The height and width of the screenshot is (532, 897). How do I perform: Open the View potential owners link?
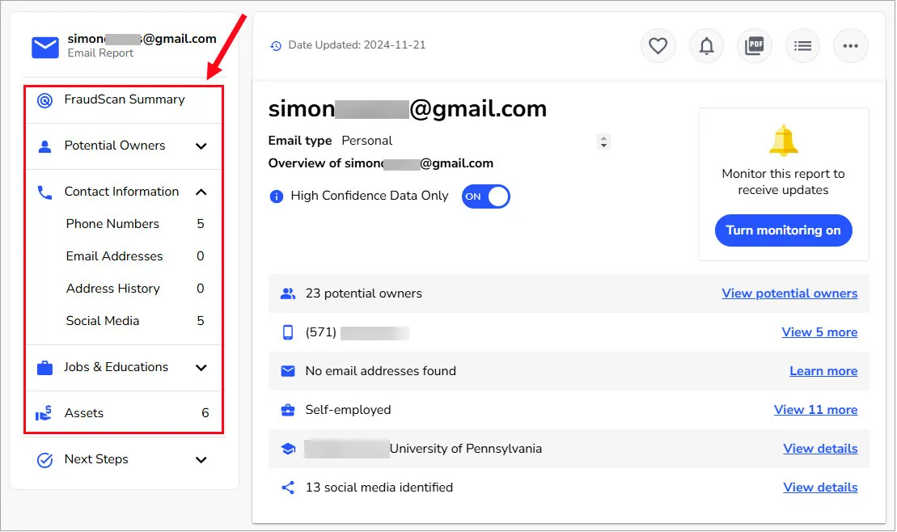tap(789, 293)
